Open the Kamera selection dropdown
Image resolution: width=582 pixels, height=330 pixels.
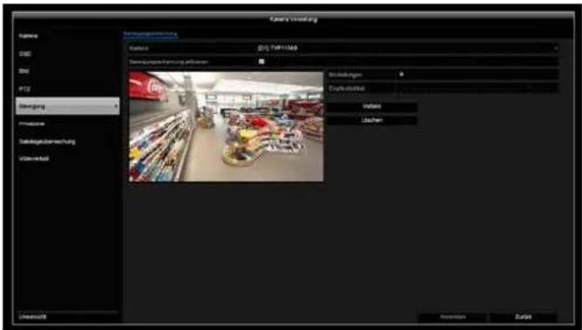407,48
